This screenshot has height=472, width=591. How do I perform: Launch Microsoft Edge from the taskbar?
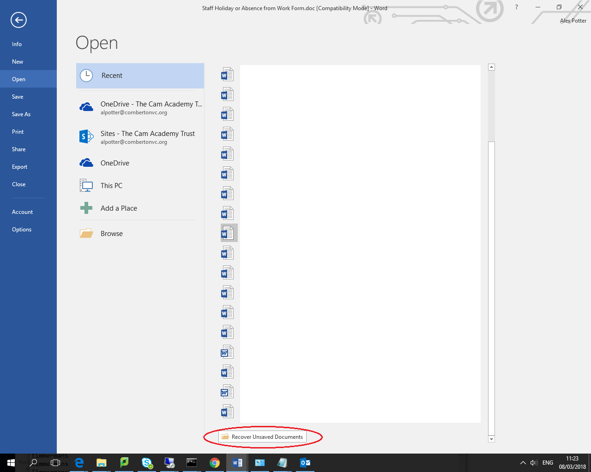pos(79,463)
